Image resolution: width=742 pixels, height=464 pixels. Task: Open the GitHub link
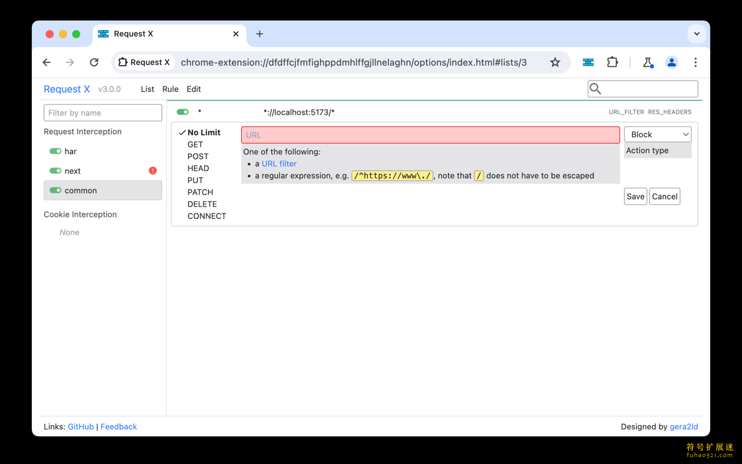(81, 426)
